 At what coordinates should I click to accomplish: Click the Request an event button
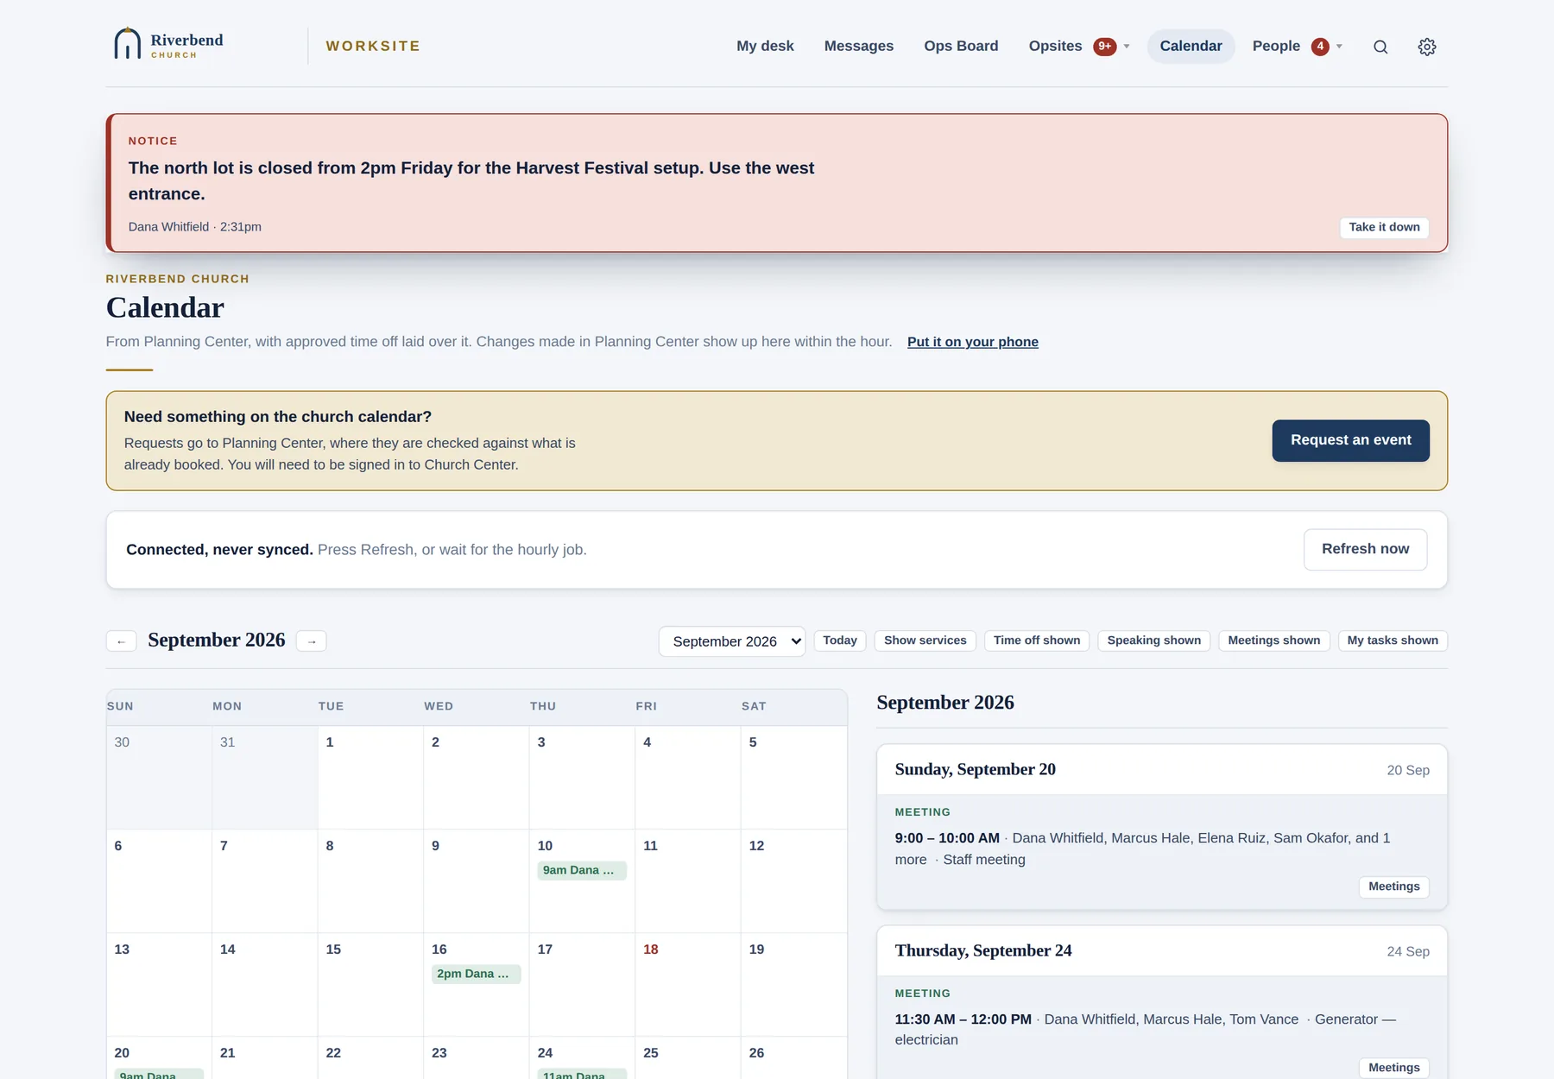pyautogui.click(x=1351, y=440)
